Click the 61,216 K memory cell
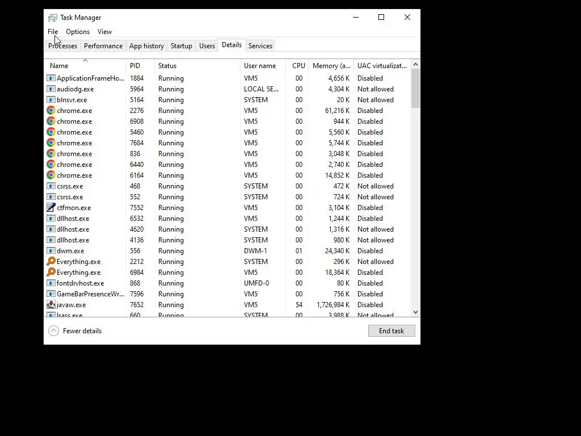This screenshot has width=581, height=436. [x=337, y=111]
